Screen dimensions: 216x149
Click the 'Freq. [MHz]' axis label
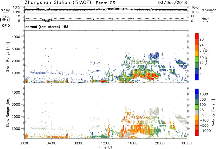5,18
